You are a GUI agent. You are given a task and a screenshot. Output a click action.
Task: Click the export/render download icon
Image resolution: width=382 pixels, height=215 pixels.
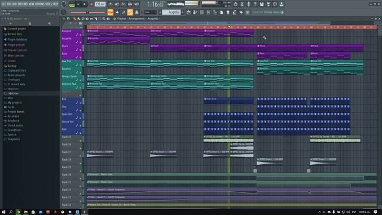(281, 4)
